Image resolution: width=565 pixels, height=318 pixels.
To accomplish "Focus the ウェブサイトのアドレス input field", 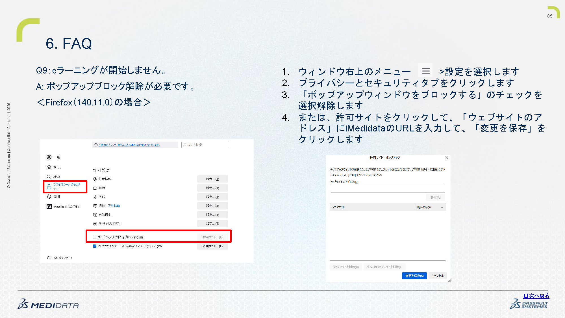I will click(x=388, y=189).
